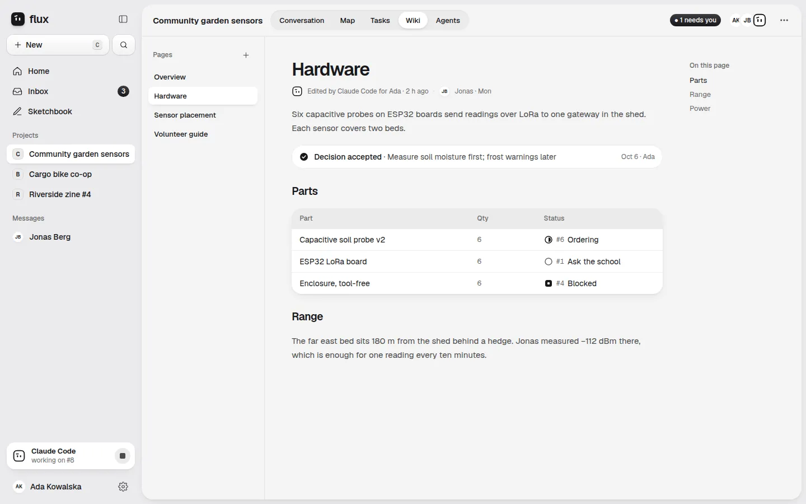Open the Overview wiki page

pyautogui.click(x=203, y=77)
